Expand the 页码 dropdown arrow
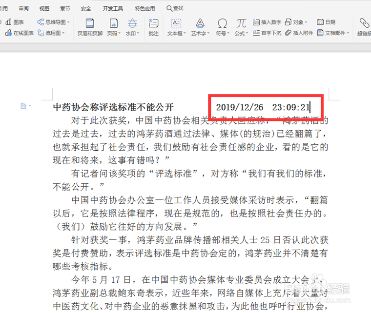 click(x=120, y=33)
